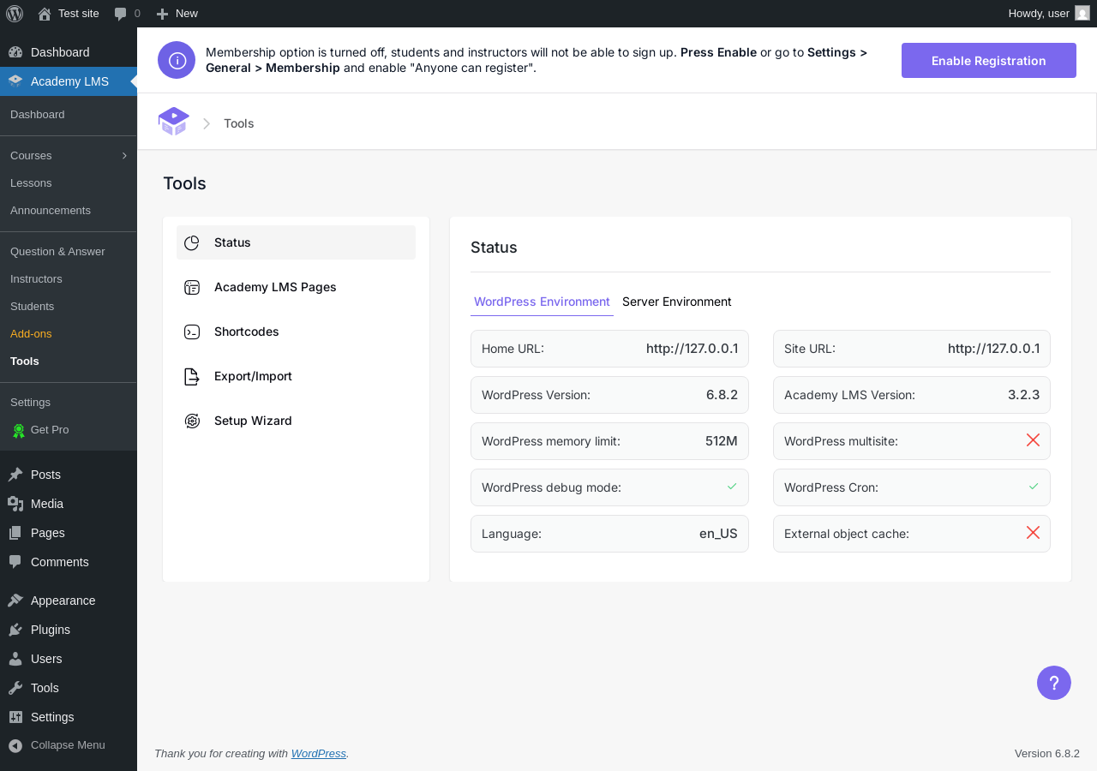Click the Posts pushpin icon

click(x=15, y=475)
